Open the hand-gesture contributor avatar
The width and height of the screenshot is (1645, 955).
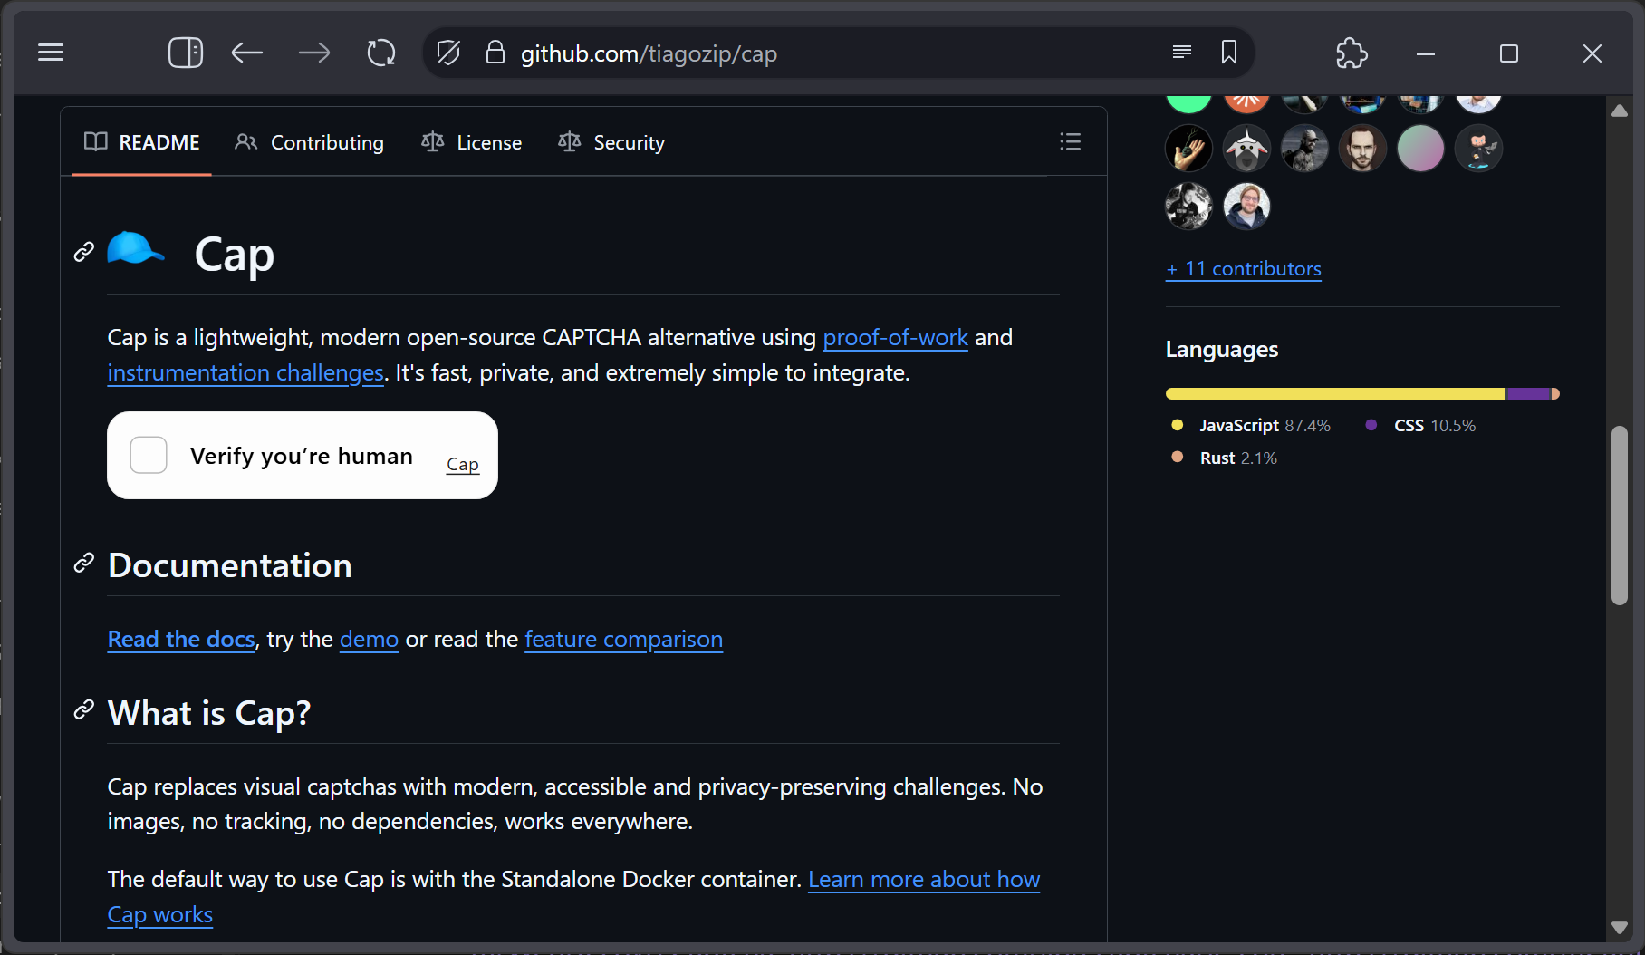point(1188,149)
